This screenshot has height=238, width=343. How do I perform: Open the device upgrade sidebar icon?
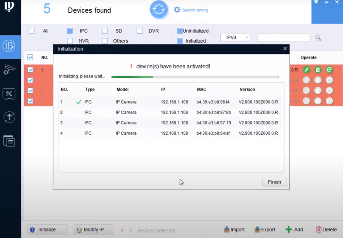(x=9, y=117)
